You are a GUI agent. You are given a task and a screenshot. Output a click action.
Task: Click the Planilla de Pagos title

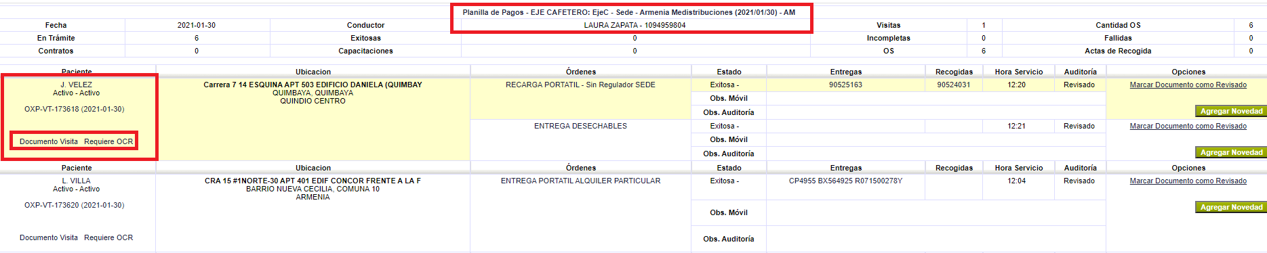click(x=629, y=12)
